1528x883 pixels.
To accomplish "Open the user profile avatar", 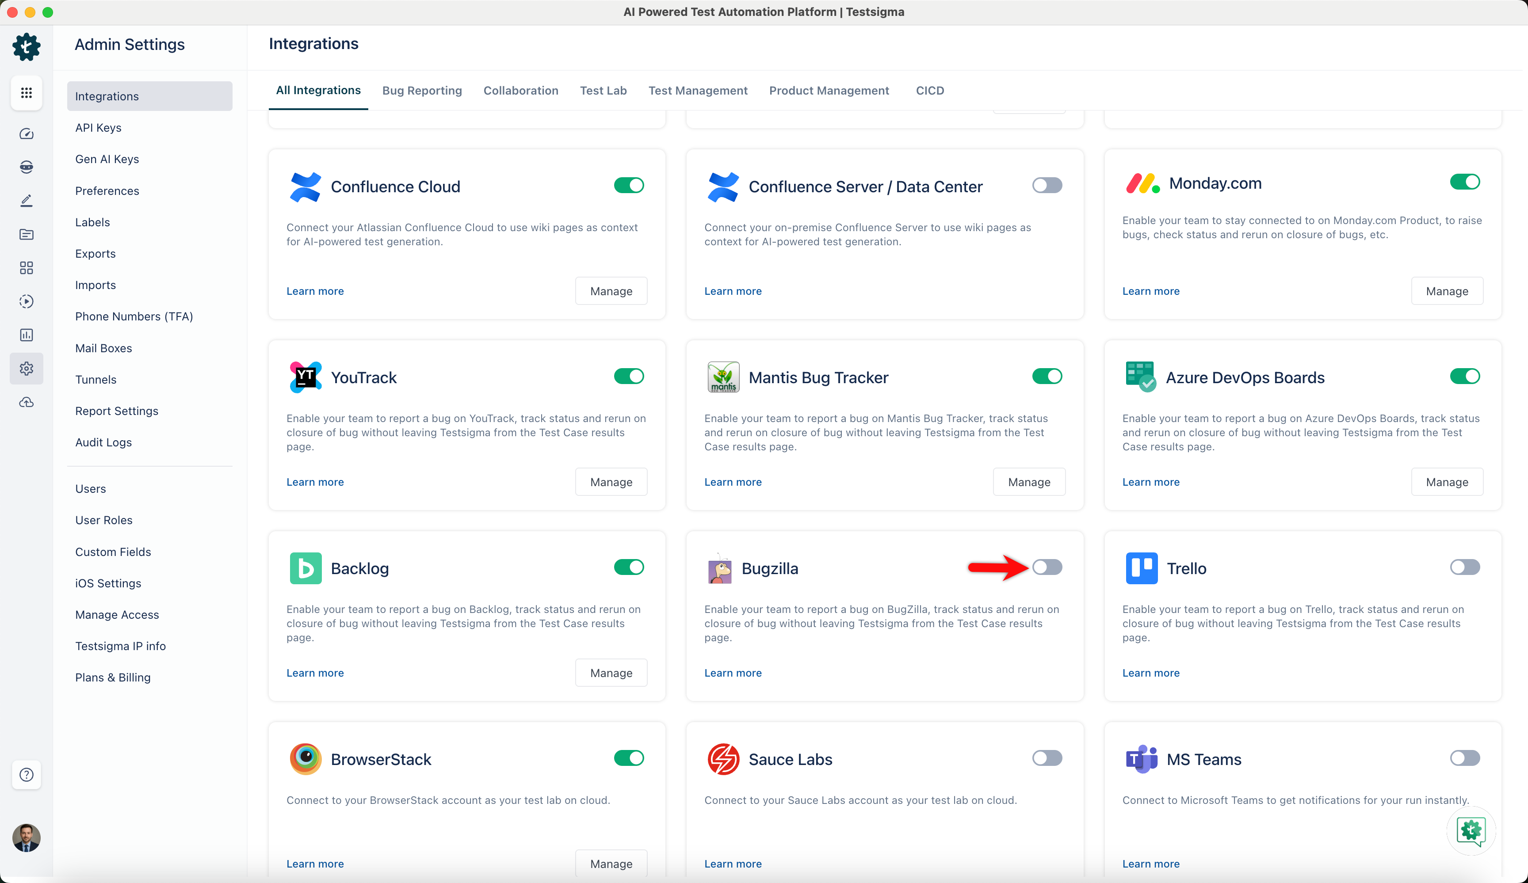I will [x=26, y=837].
